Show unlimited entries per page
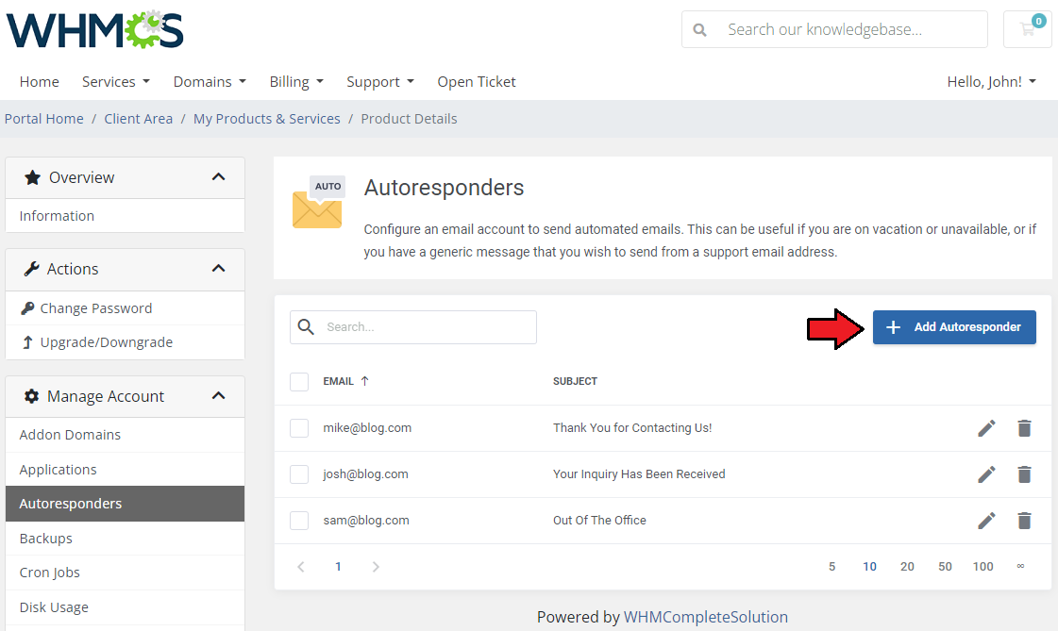This screenshot has width=1058, height=631. click(1020, 566)
